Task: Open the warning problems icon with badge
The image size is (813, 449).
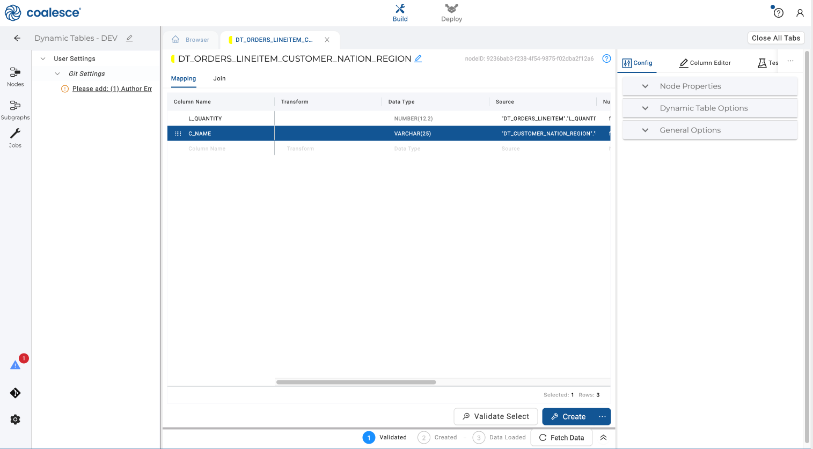Action: (x=16, y=365)
